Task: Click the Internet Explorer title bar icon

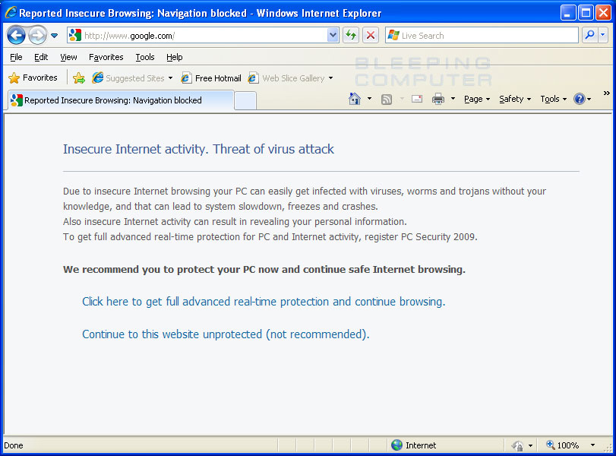Action: point(10,13)
